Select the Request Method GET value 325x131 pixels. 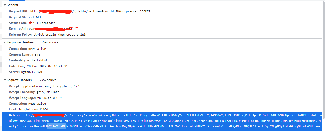[39, 17]
